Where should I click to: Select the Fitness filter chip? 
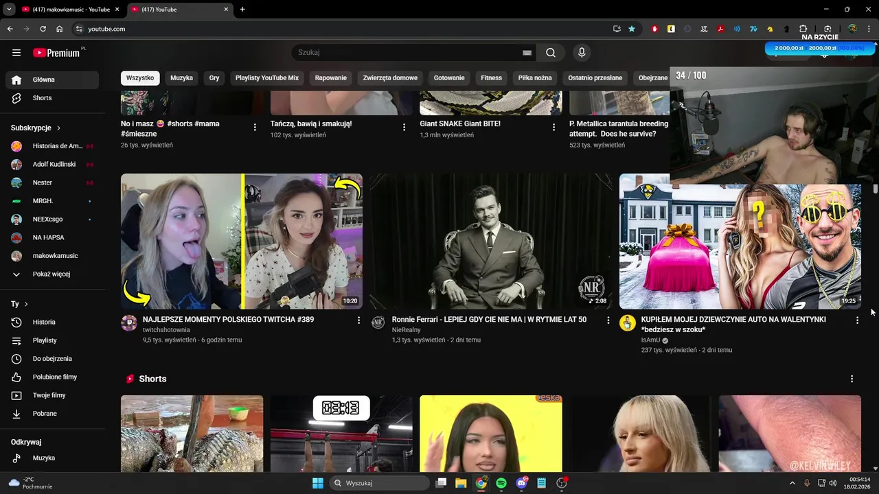[x=491, y=78]
